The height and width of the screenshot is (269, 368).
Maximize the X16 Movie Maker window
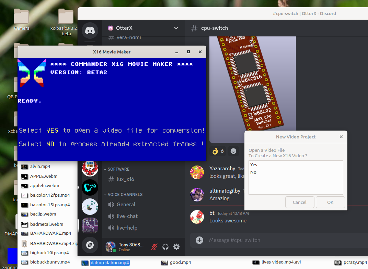(x=188, y=52)
